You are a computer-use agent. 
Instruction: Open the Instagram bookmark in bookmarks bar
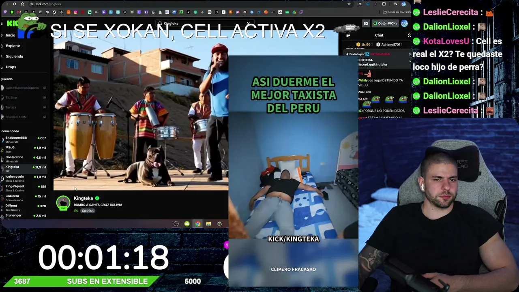[x=75, y=12]
